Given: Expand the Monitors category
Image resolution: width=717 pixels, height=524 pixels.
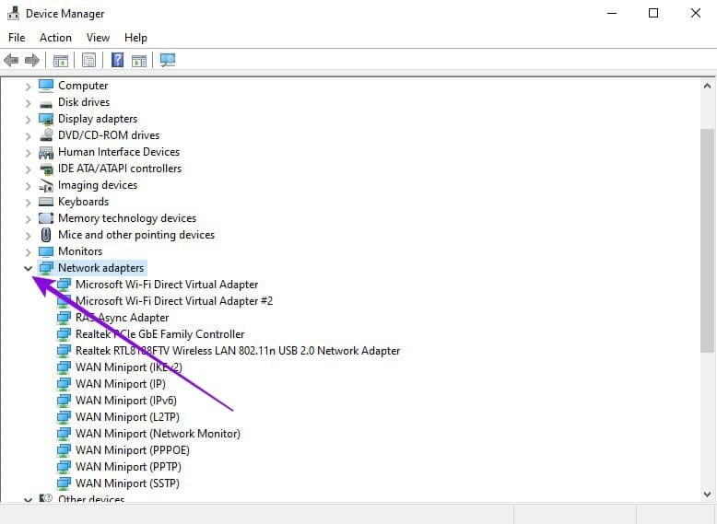Looking at the screenshot, I should click(x=28, y=252).
